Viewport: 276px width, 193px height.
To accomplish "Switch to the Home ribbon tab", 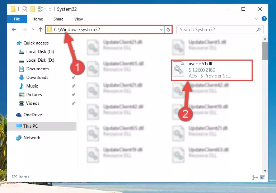I will (38, 19).
